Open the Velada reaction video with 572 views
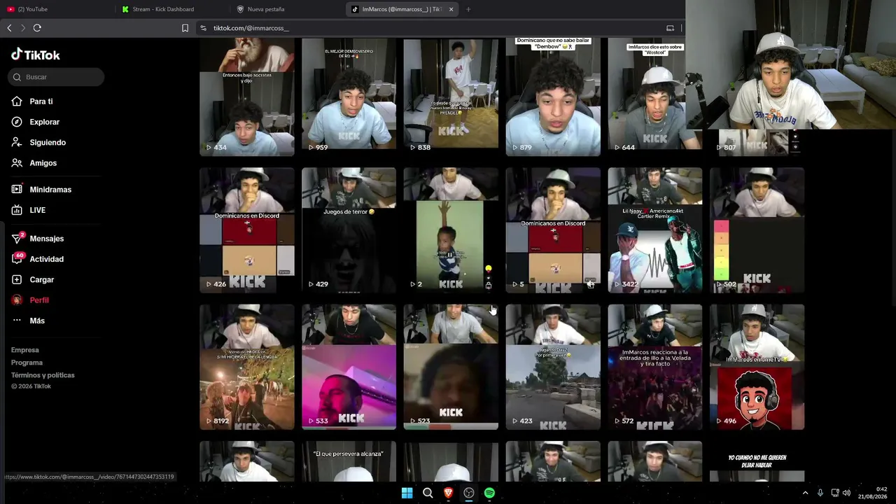Image resolution: width=896 pixels, height=504 pixels. [x=655, y=367]
